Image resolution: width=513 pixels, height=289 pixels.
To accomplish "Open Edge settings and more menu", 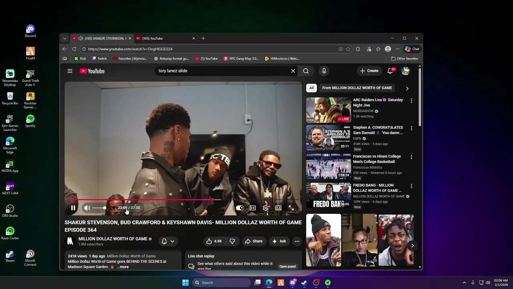I will point(398,49).
